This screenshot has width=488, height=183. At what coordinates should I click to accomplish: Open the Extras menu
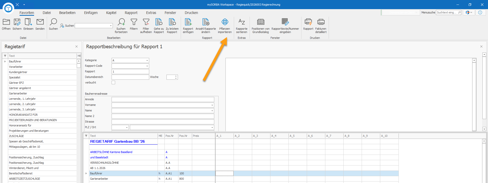(151, 13)
